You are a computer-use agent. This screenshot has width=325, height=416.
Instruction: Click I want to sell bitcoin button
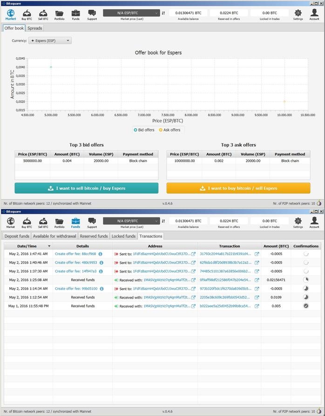[x=86, y=188]
